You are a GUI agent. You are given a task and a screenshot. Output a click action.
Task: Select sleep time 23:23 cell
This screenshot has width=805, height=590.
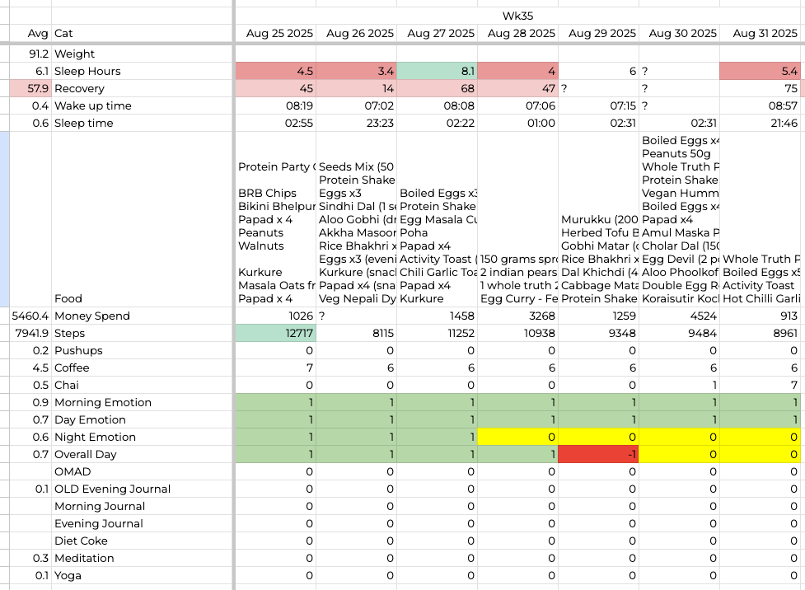coord(356,124)
